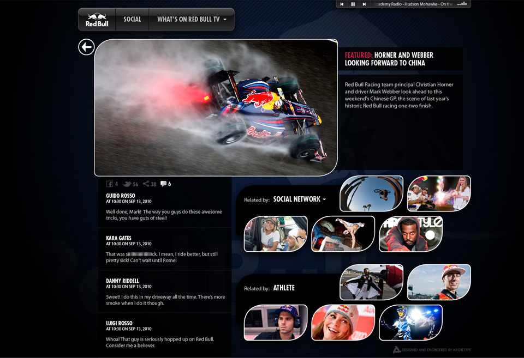
Task: Pause the Academy Radio player
Action: (x=353, y=4)
